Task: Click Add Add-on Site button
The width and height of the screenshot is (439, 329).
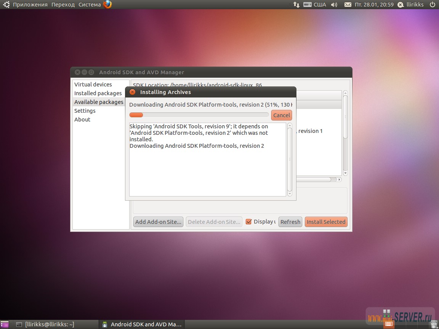Action: tap(158, 222)
